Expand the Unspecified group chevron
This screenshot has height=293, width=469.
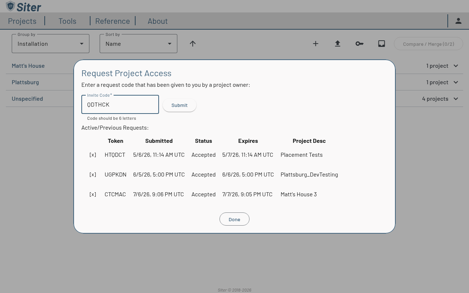pyautogui.click(x=456, y=99)
